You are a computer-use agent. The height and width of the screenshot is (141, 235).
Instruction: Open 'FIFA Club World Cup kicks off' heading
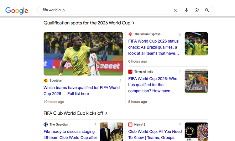(73, 113)
